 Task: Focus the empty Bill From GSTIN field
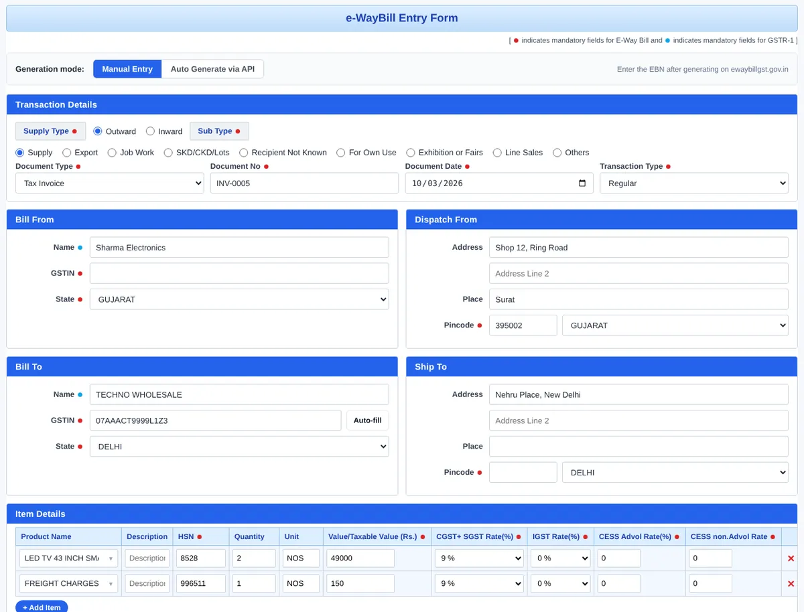pyautogui.click(x=239, y=273)
